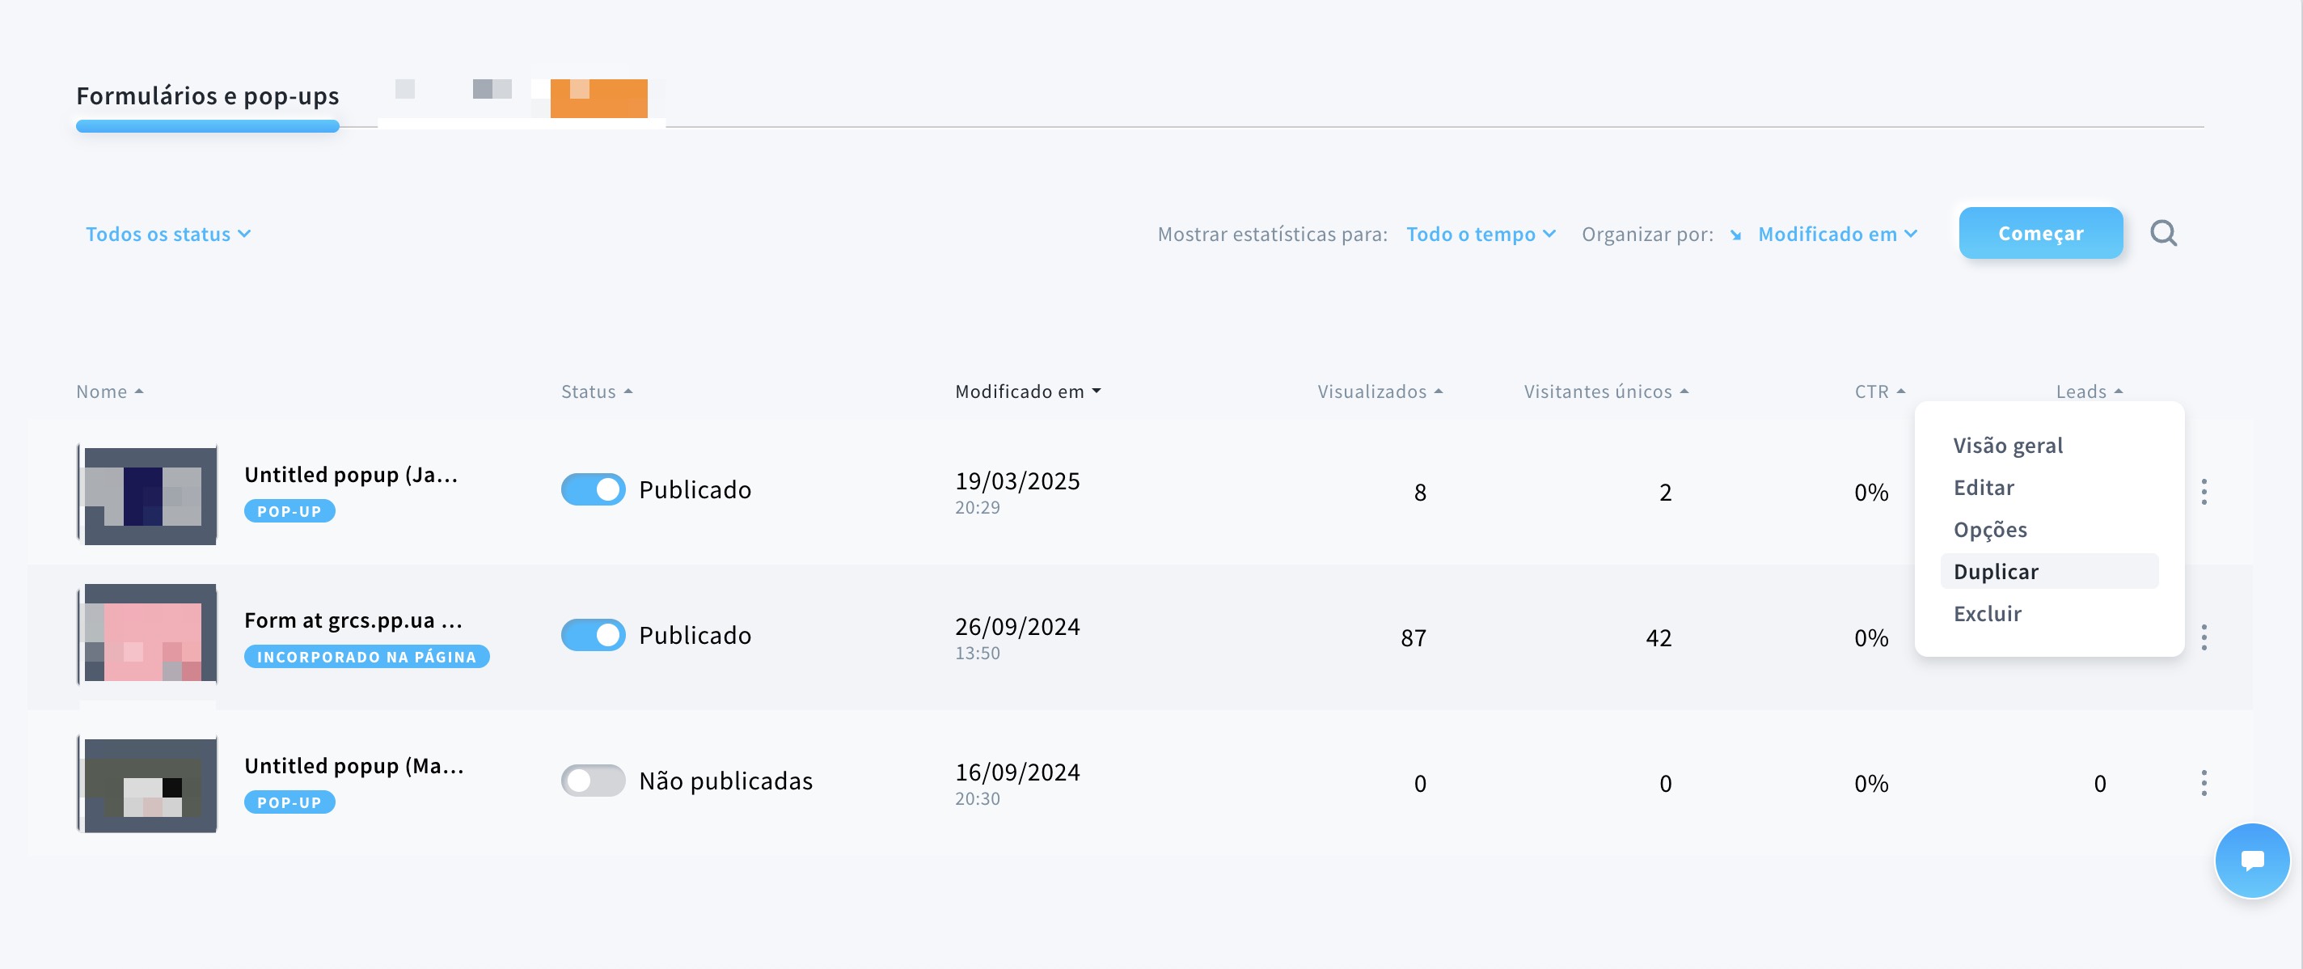Open the Todo o tempo statistics dropdown
The image size is (2303, 969).
1481,235
